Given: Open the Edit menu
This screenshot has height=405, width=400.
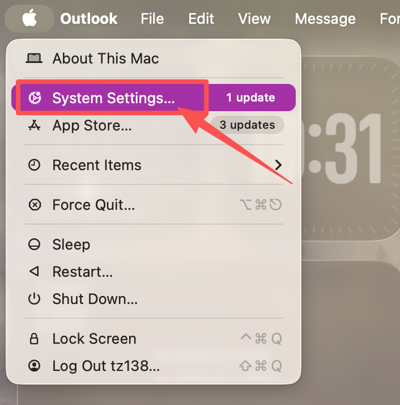Looking at the screenshot, I should [201, 19].
